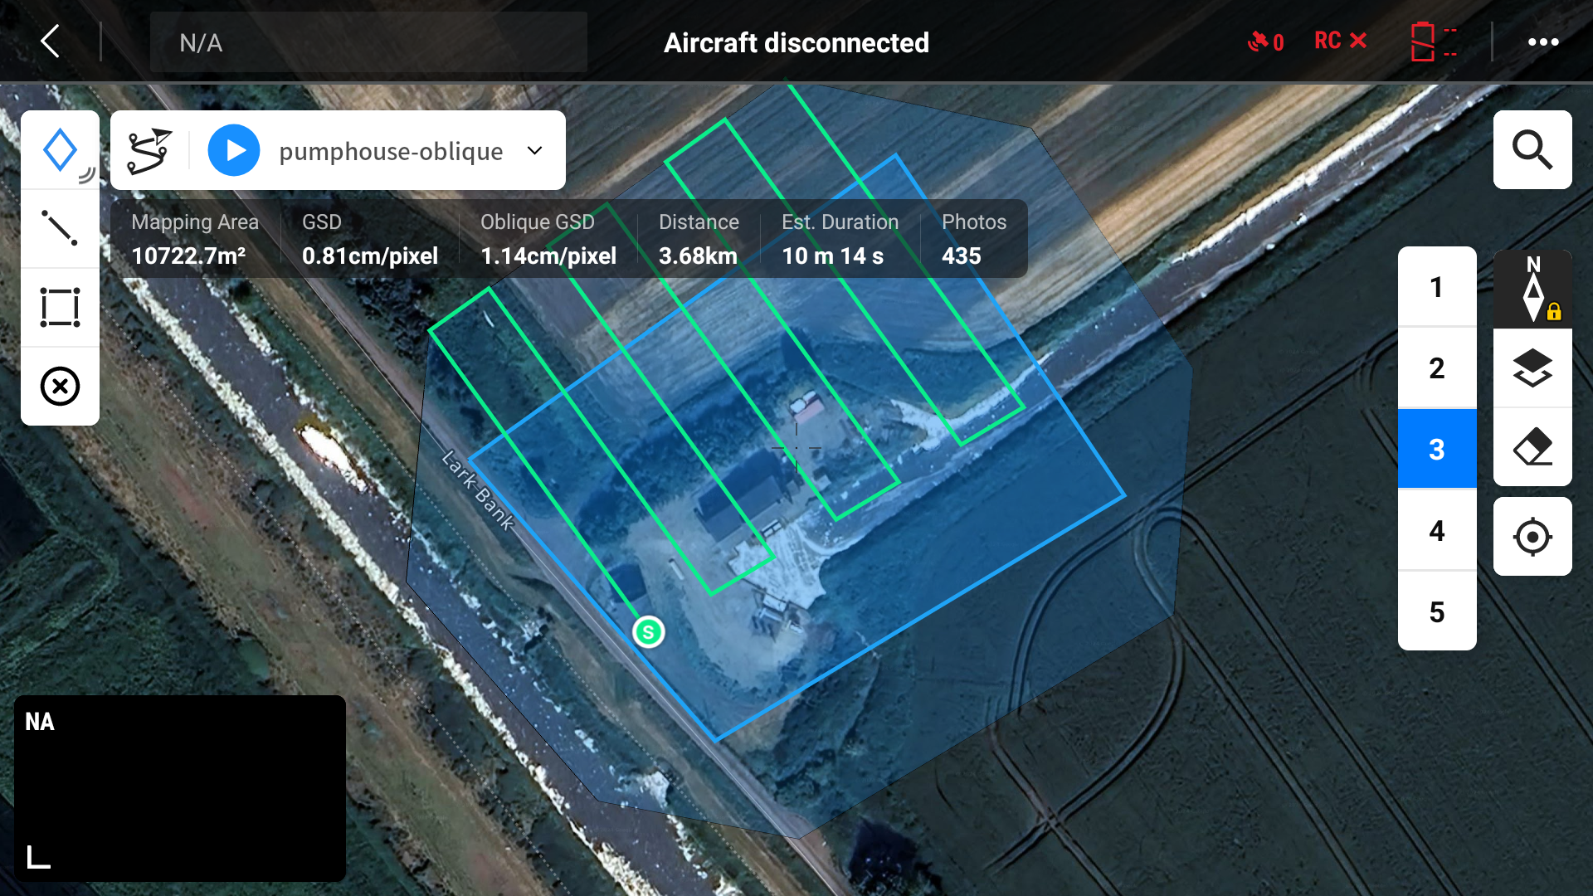This screenshot has height=896, width=1593.
Task: Select oblique route 4
Action: tap(1436, 531)
